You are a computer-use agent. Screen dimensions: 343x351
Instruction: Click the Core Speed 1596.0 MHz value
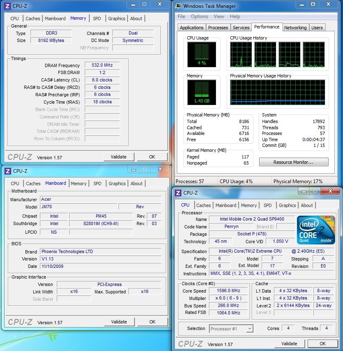pyautogui.click(x=228, y=291)
